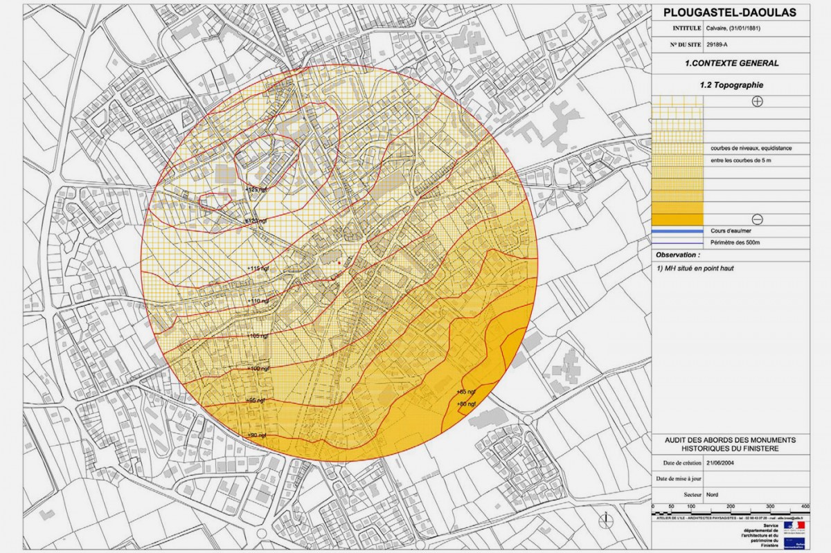
Task: Select the darkest orange legend swatch
Action: pos(678,219)
